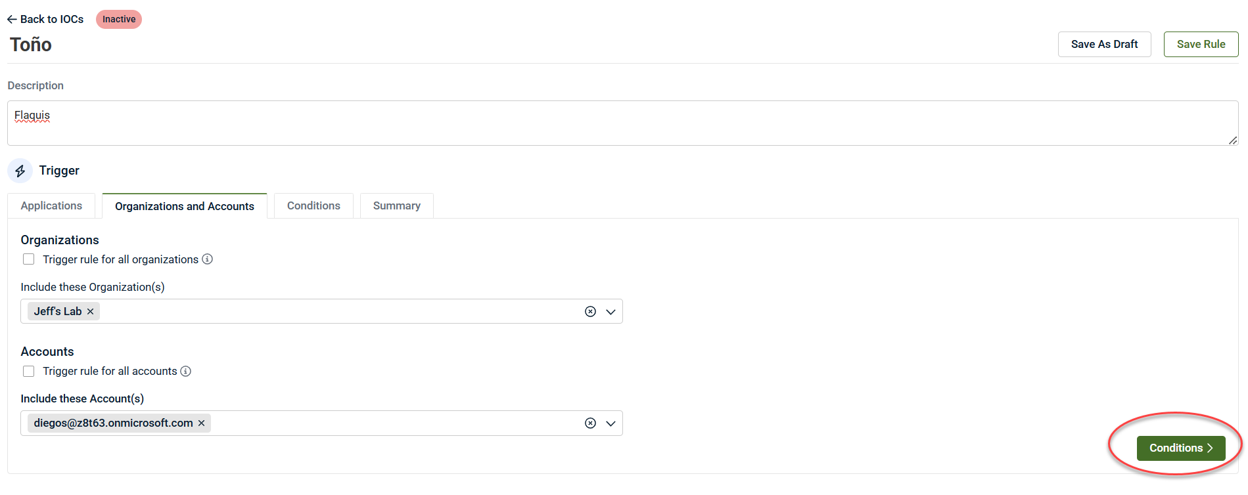
Task: Proceed with the green Conditions button
Action: click(1180, 448)
